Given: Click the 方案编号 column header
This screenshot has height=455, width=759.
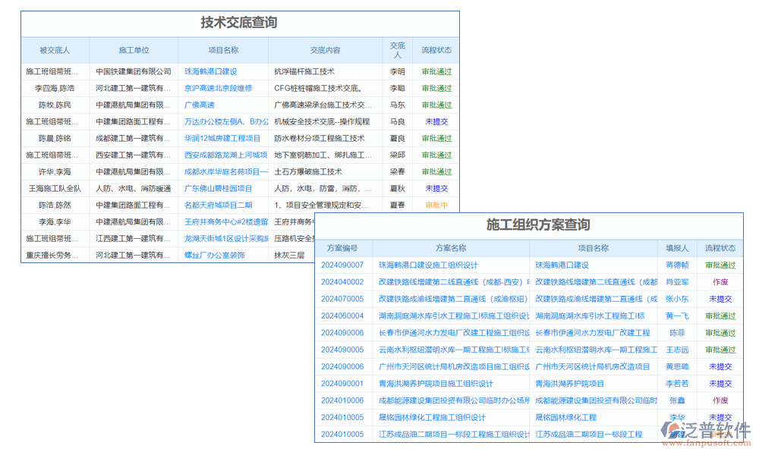Looking at the screenshot, I should pos(342,247).
